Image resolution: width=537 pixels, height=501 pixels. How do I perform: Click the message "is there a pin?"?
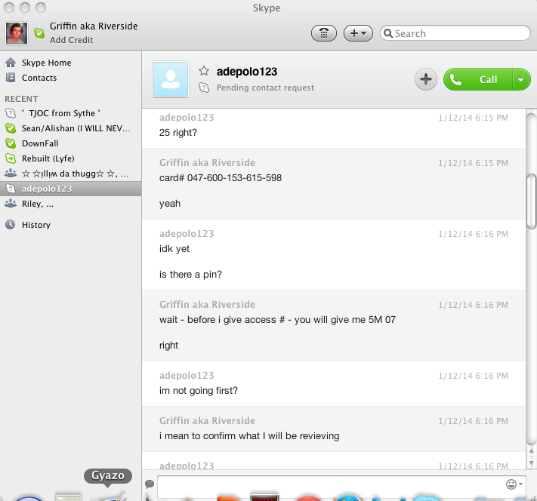tap(190, 274)
